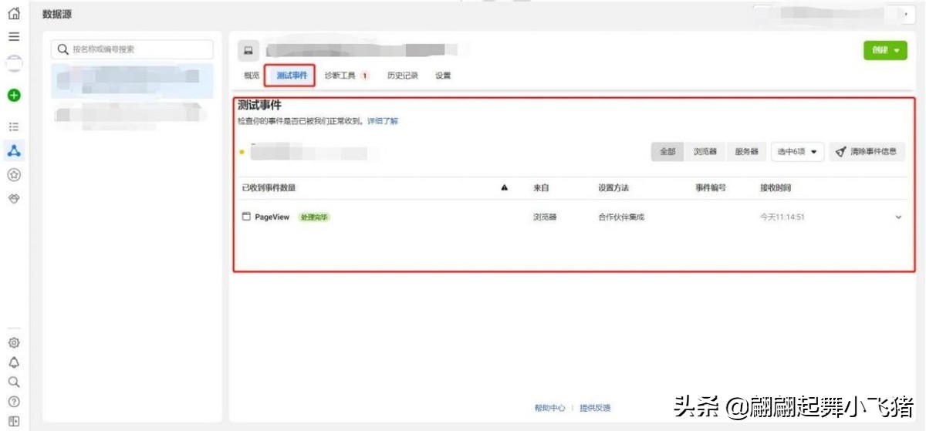The width and height of the screenshot is (926, 431).
Task: Click the PageView event name
Action: [272, 217]
